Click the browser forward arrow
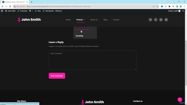This screenshot has height=105, width=187. [x=6, y=6]
